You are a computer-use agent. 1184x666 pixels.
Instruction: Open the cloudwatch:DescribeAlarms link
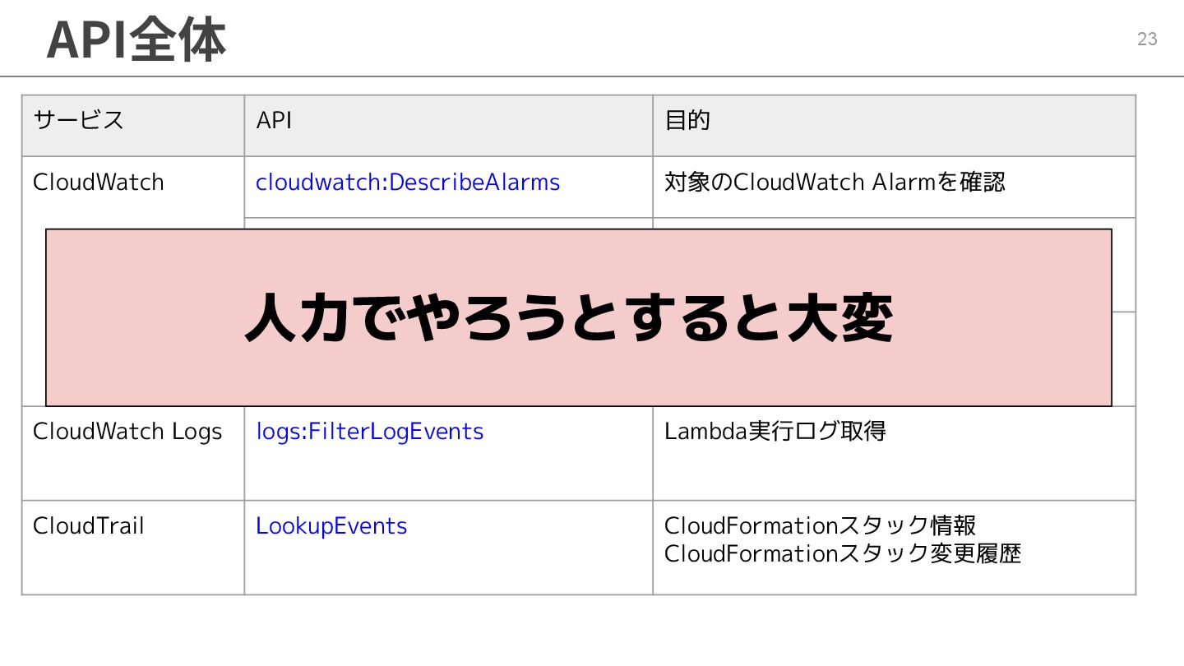(408, 182)
